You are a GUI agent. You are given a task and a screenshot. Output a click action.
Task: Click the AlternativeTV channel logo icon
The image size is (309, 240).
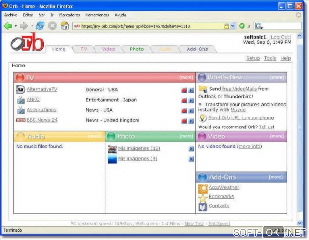[21, 90]
